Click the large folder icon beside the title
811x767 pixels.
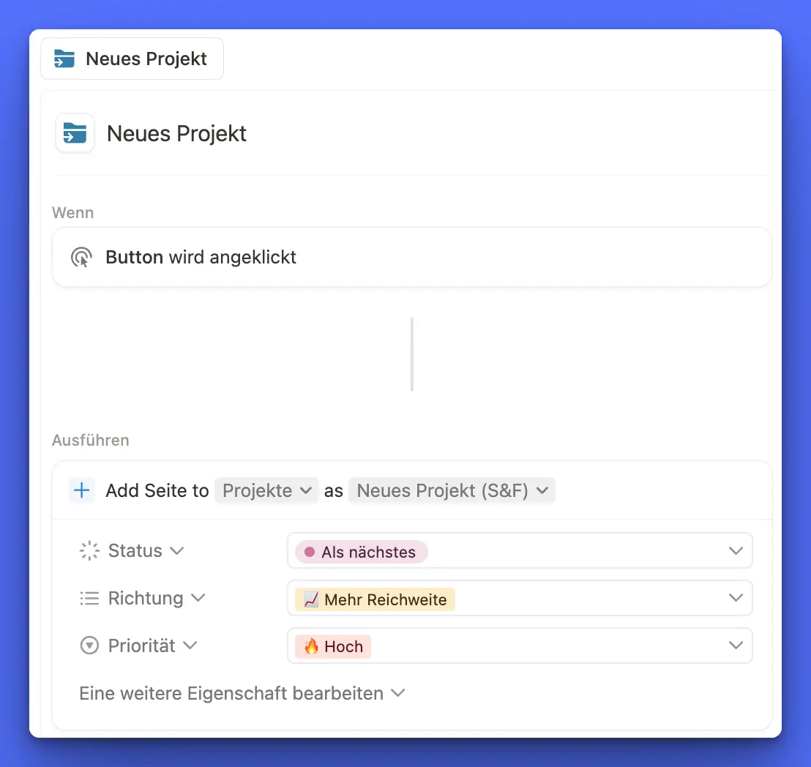(x=75, y=133)
